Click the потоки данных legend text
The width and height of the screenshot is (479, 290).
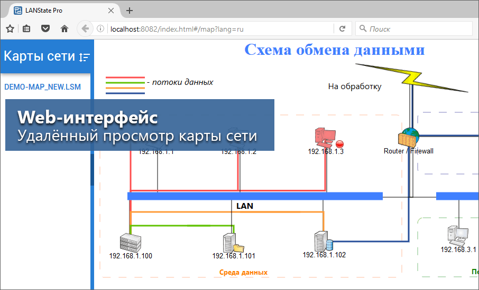click(x=183, y=82)
